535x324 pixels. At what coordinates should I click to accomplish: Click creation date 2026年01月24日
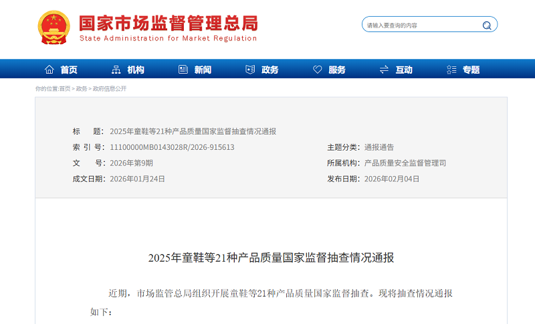tap(137, 179)
